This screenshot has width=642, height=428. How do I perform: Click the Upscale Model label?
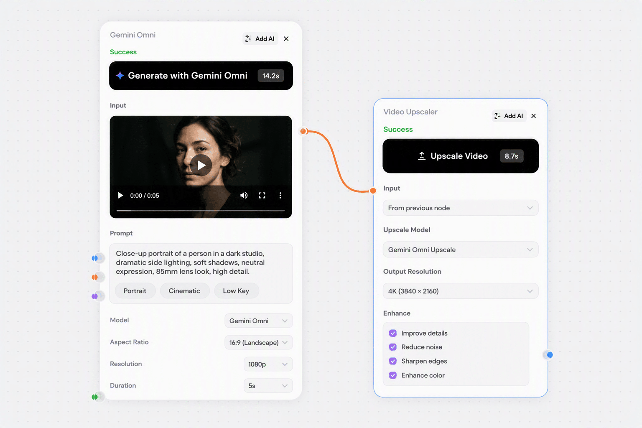point(407,230)
